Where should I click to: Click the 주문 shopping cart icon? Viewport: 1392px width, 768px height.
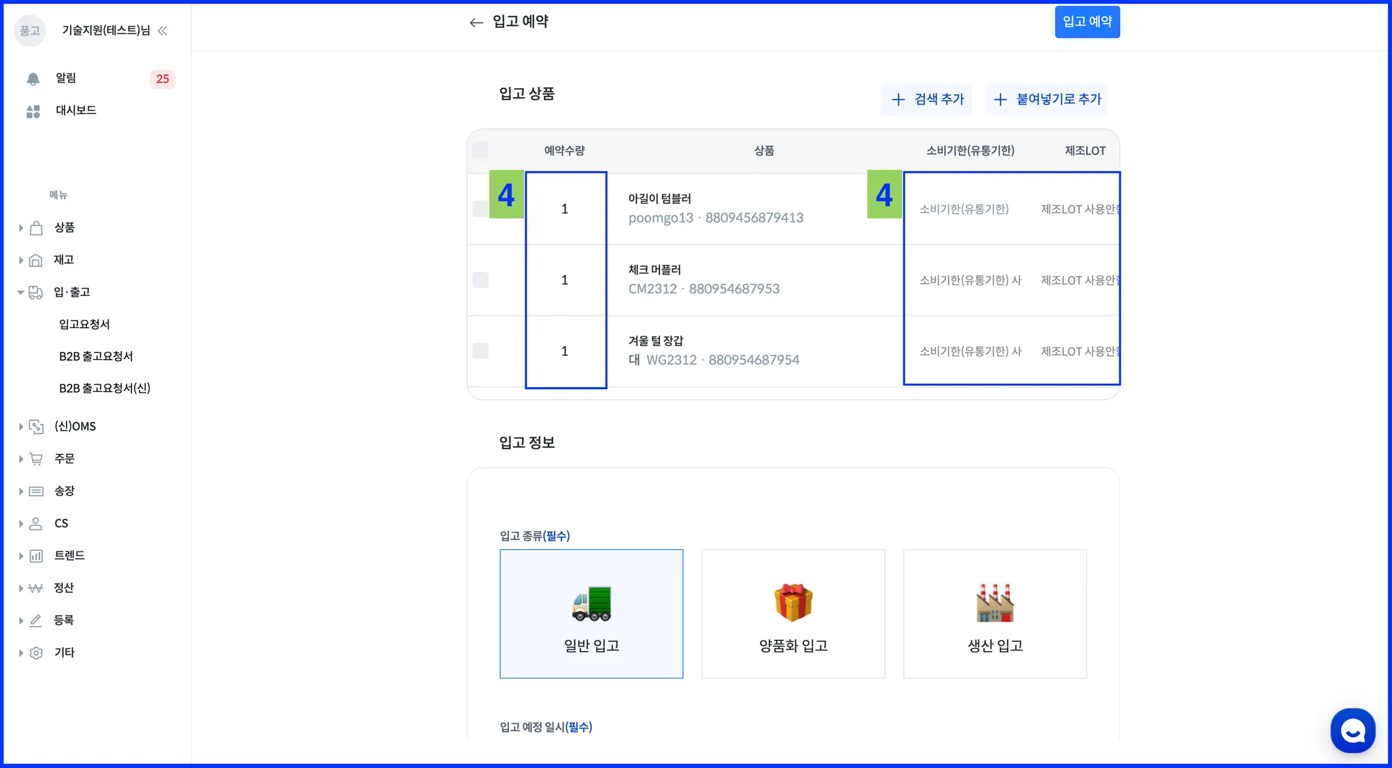point(36,459)
